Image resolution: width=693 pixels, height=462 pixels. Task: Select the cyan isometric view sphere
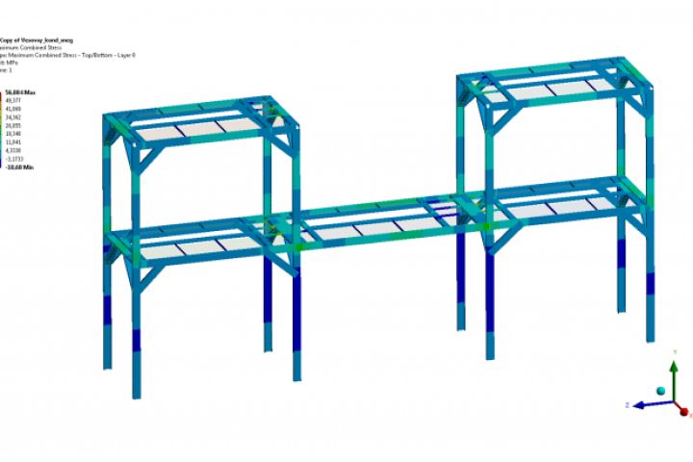point(660,391)
